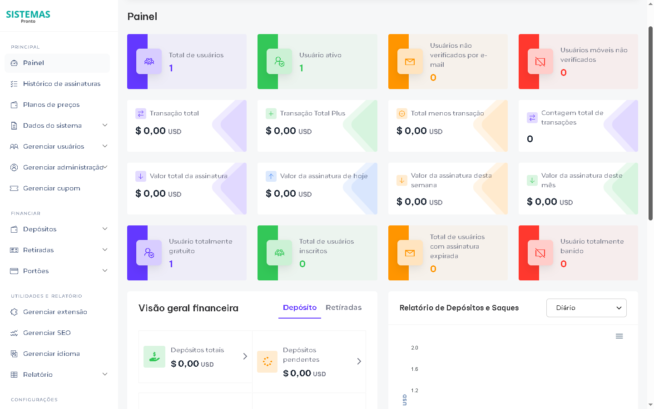Expand the Gerenciar usuários submenu
The height and width of the screenshot is (409, 654).
coord(105,146)
